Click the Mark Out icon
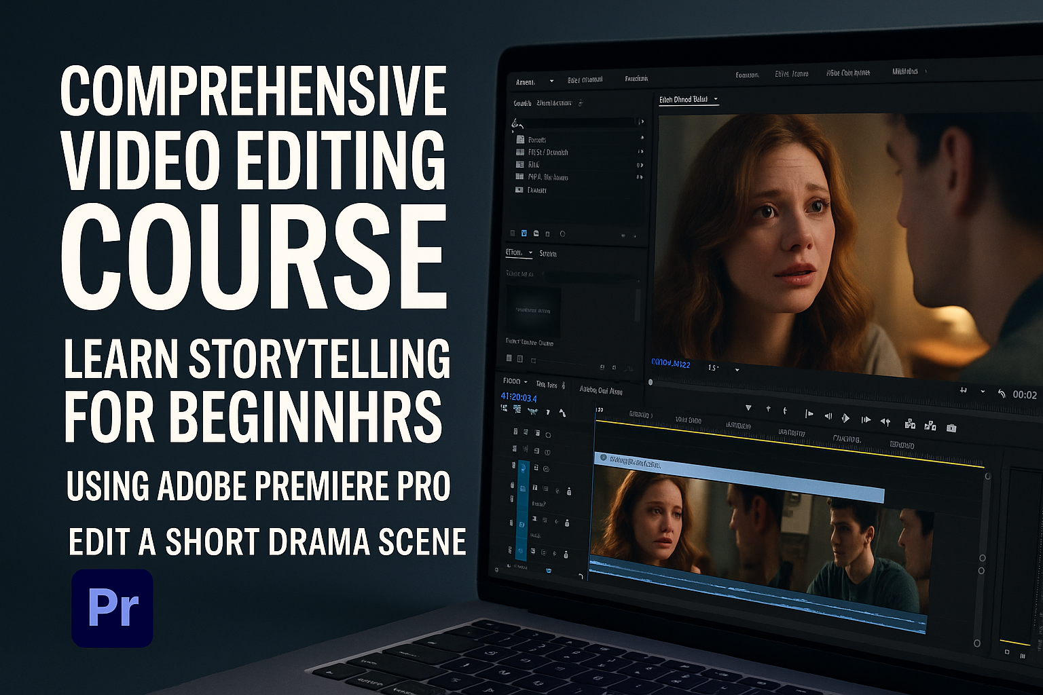 click(x=785, y=411)
